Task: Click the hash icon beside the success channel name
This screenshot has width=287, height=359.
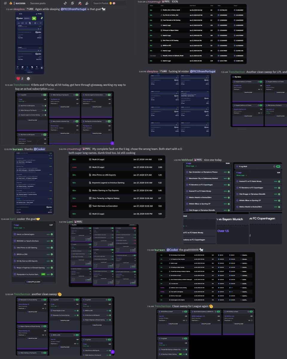Action: click(x=5, y=3)
